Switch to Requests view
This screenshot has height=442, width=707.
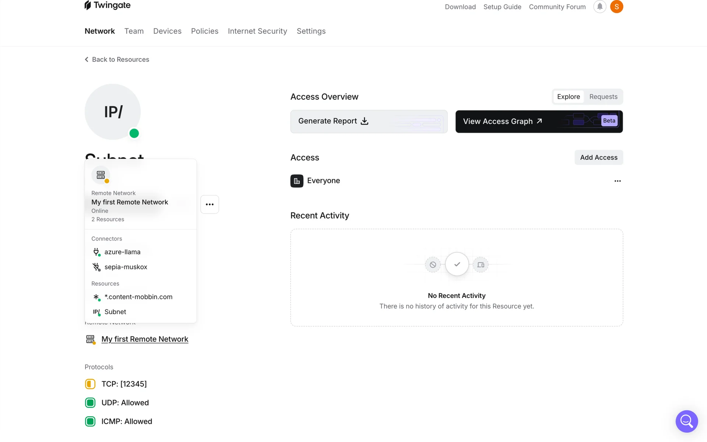coord(603,97)
